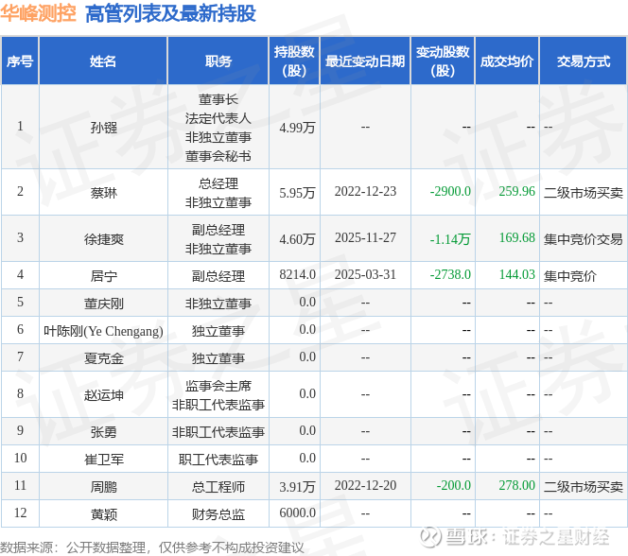Click the 总工程师 position cell

tap(218, 487)
